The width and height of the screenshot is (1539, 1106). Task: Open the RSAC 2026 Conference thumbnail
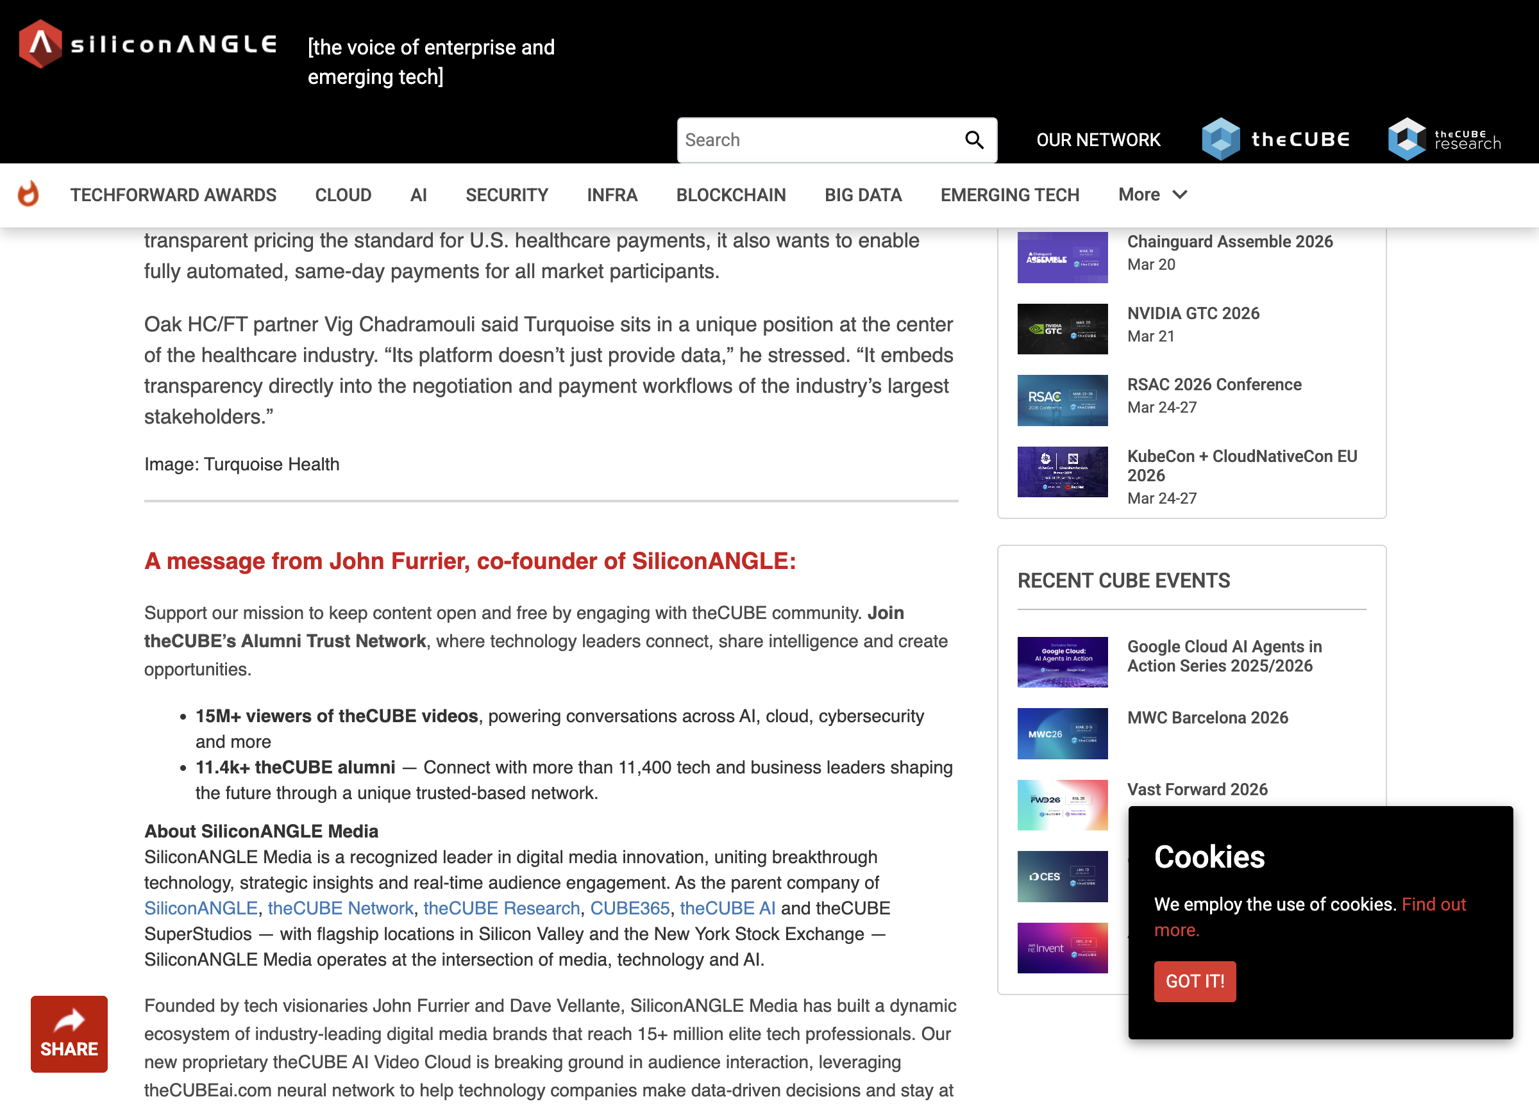point(1062,400)
